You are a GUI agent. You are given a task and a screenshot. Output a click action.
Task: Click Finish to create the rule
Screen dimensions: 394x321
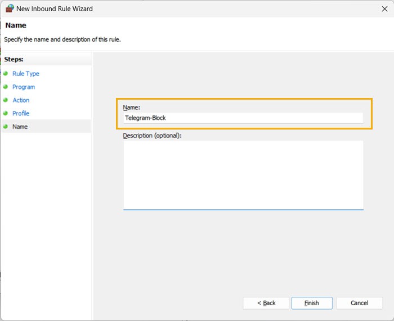tap(312, 303)
